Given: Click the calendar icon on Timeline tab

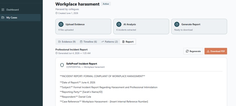Looking at the screenshot, I should 81,42.
